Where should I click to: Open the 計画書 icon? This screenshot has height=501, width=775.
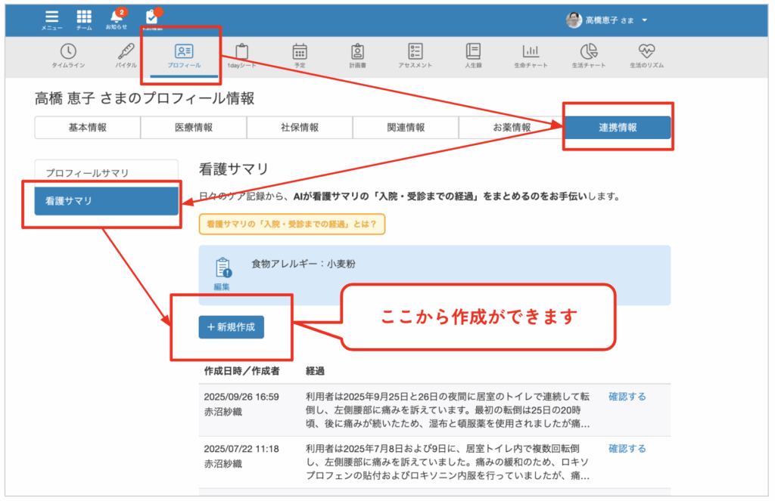(x=357, y=55)
